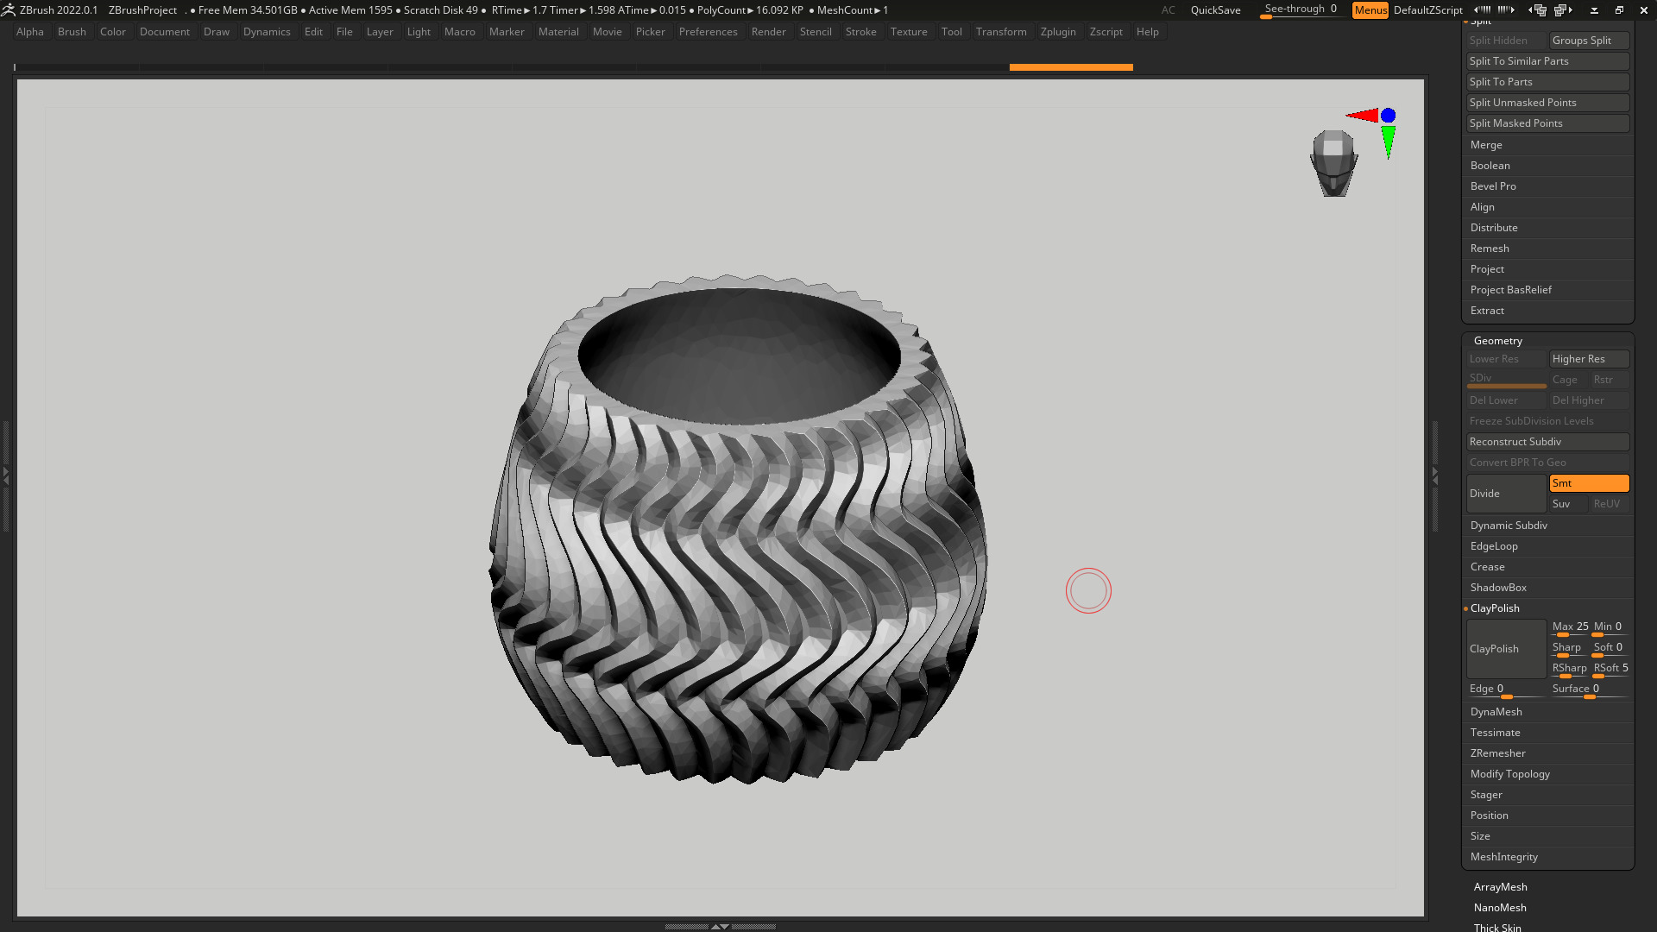Click Reconstruct Subdiv button

point(1547,442)
